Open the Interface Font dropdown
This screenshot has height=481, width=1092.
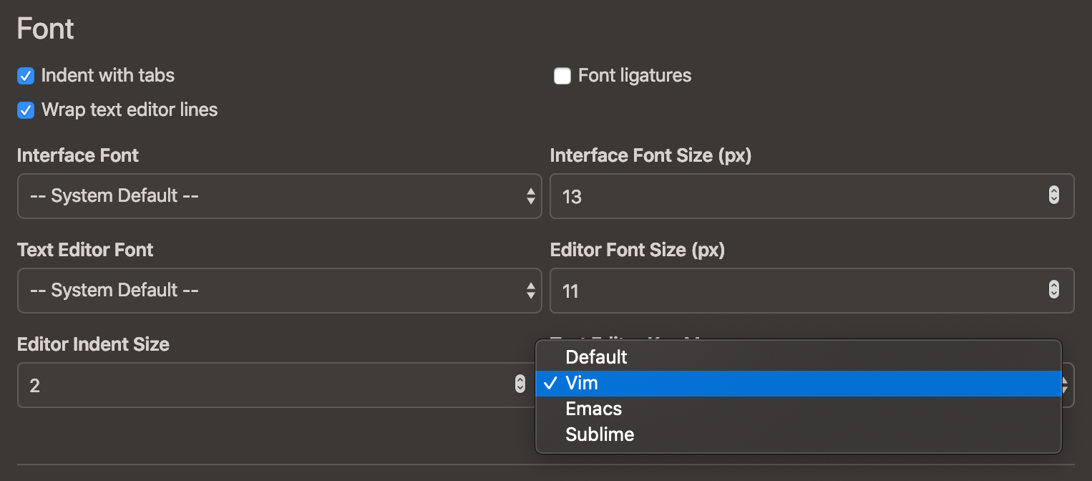[280, 195]
